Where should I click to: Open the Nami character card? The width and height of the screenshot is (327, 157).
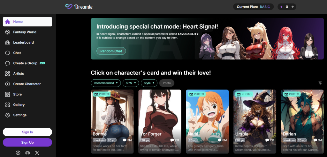tap(207, 121)
